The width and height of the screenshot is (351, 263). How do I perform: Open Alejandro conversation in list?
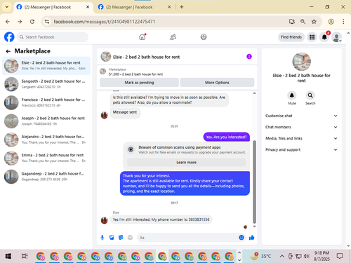tap(46, 140)
